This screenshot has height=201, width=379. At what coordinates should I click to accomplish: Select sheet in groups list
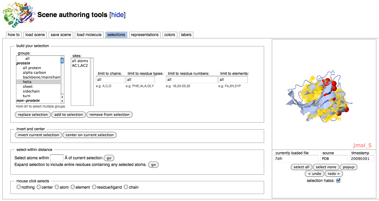pos(28,86)
